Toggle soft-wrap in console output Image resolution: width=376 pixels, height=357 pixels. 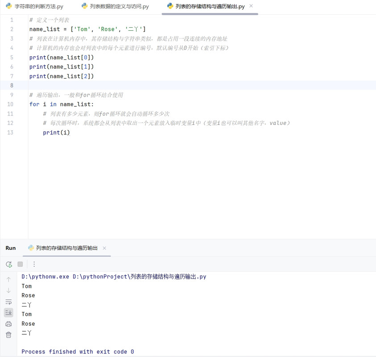(8, 302)
